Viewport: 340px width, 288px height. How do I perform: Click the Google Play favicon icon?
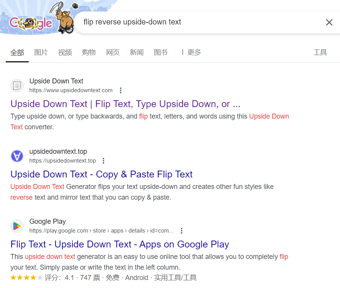click(17, 226)
